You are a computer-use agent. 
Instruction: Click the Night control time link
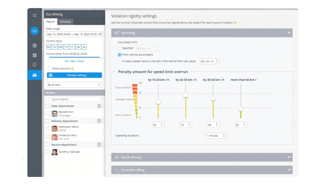point(73,61)
